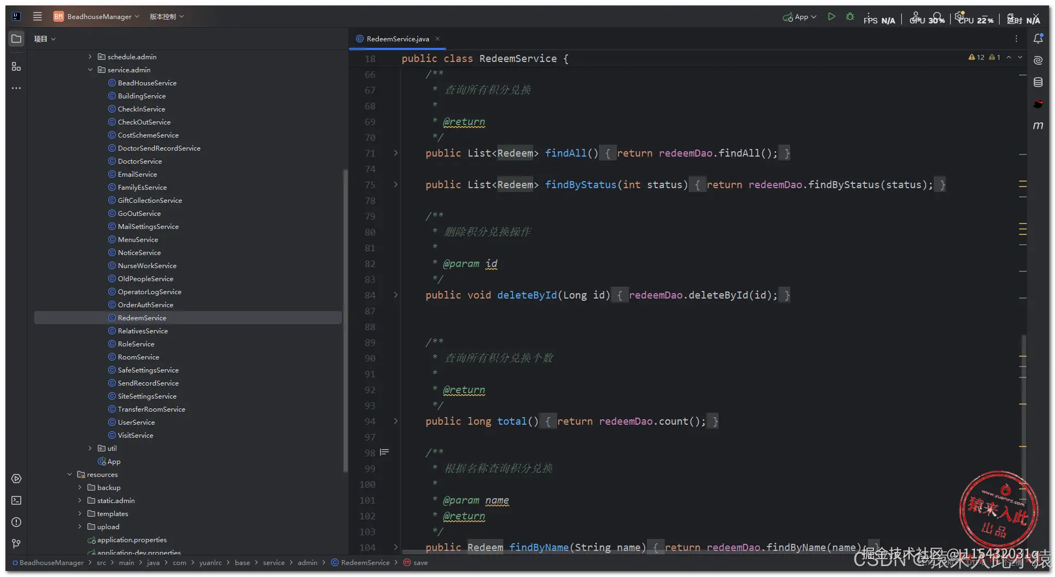Open the AI Assistant spiral icon

click(x=1038, y=60)
